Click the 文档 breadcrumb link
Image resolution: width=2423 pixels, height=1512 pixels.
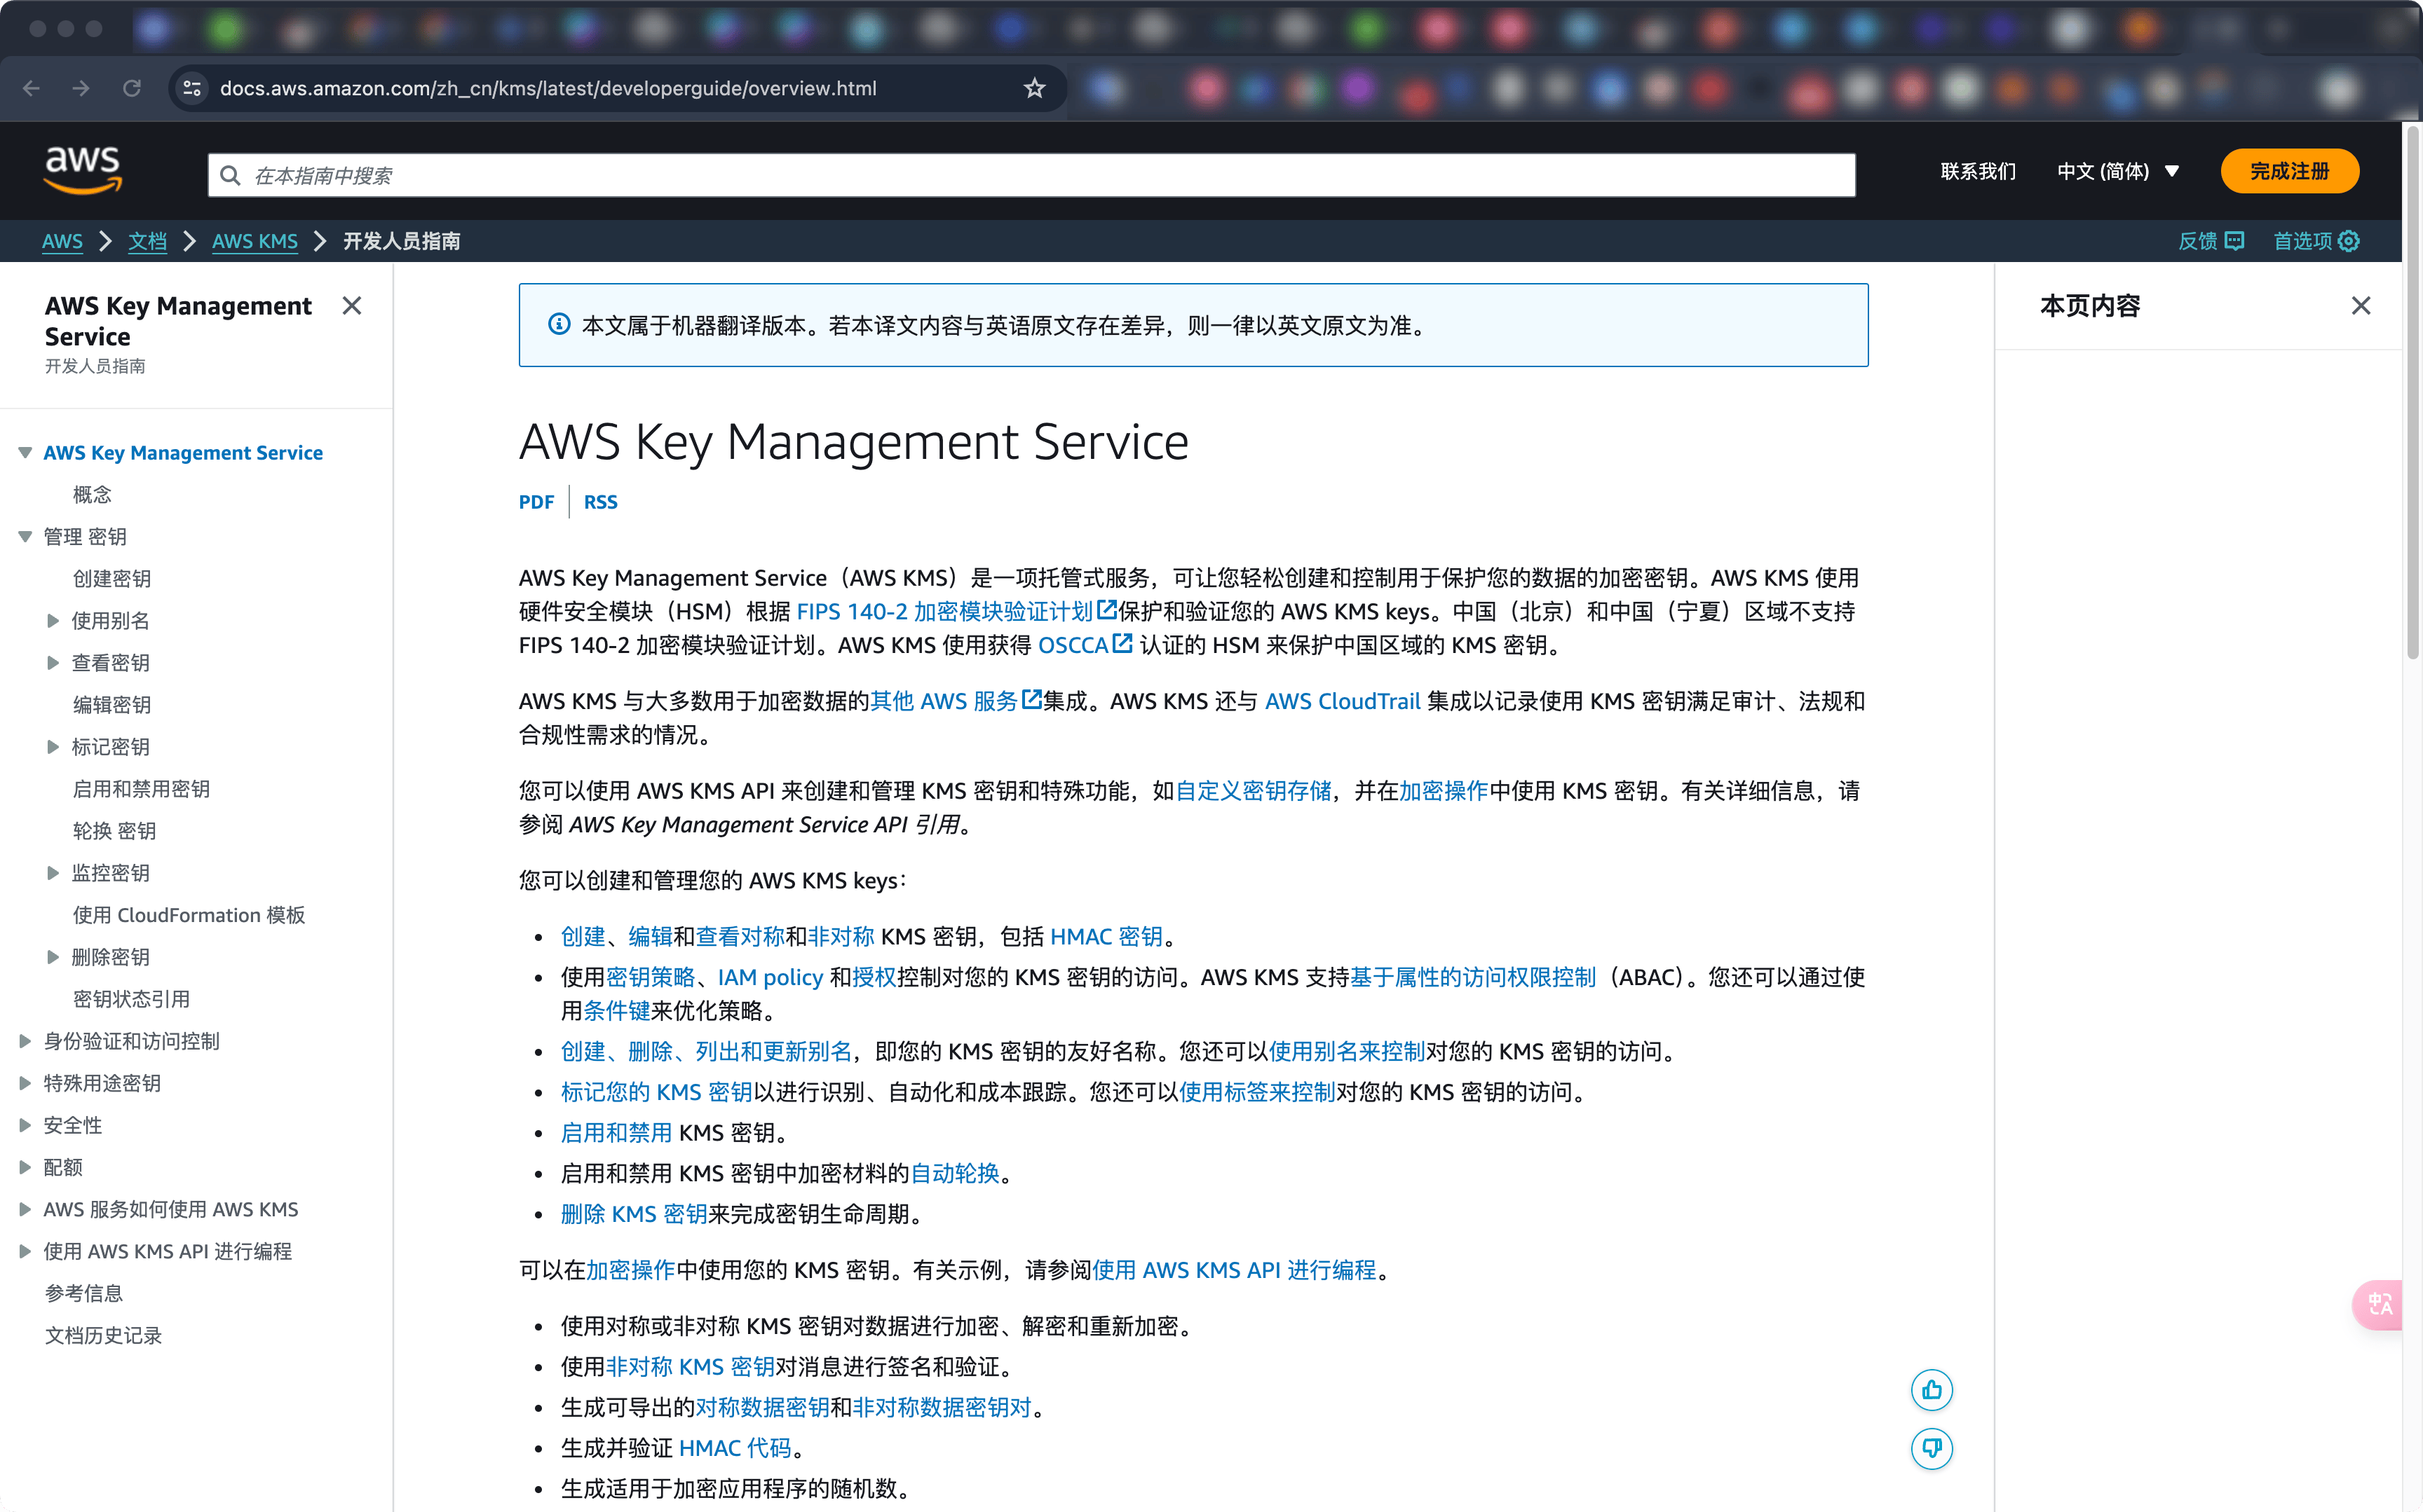[147, 241]
